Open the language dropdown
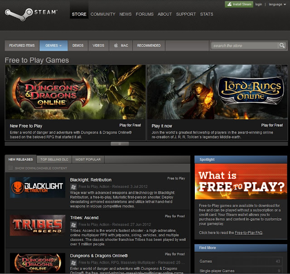This screenshot has height=274, width=290. tap(277, 5)
